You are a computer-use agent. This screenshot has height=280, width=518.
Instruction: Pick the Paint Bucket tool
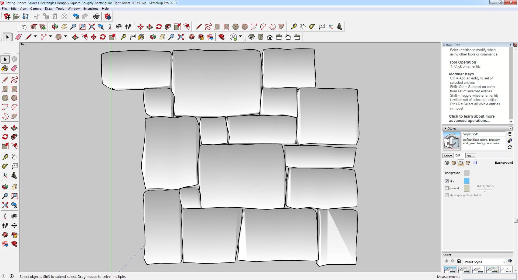[x=5, y=68]
